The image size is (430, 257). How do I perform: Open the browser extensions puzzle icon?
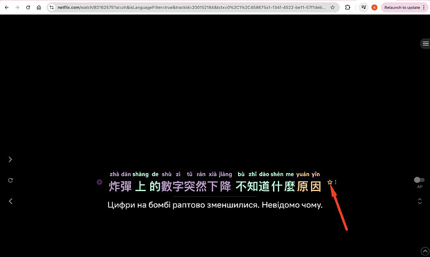347,7
